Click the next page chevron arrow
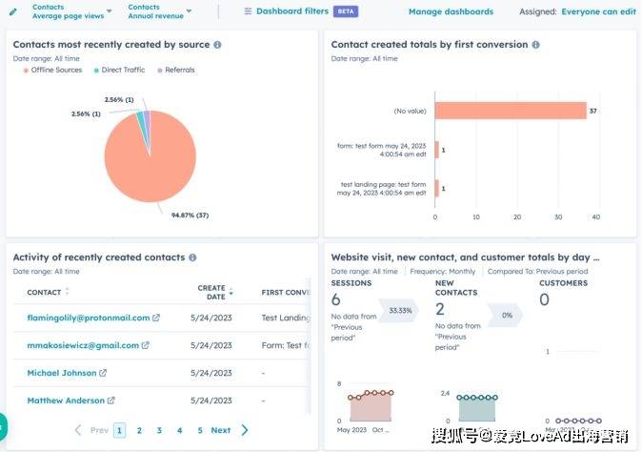The width and height of the screenshot is (642, 452). click(245, 430)
